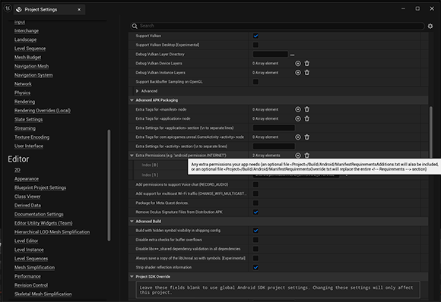Browse for Debug Vulkan Layer Directory
Image resolution: width=441 pixels, height=302 pixels.
click(x=292, y=55)
